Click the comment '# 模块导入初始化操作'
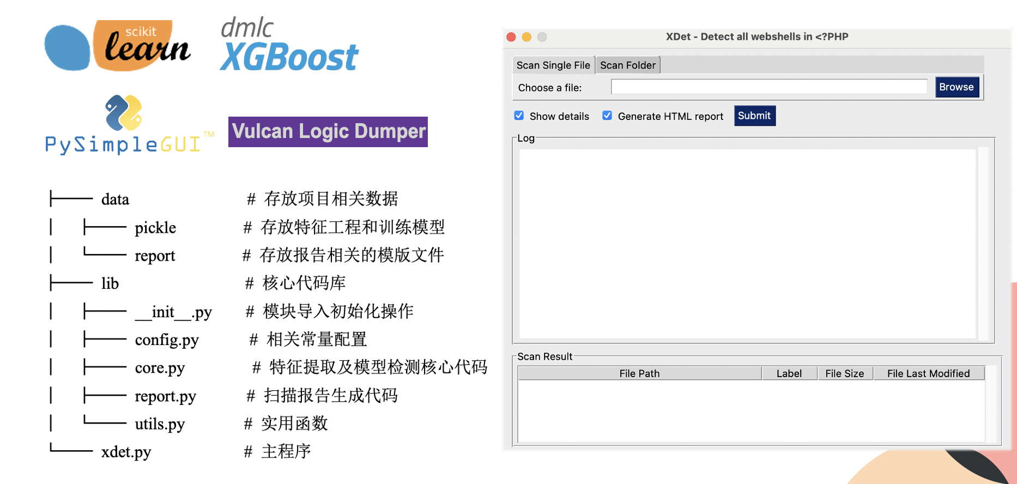 [329, 311]
